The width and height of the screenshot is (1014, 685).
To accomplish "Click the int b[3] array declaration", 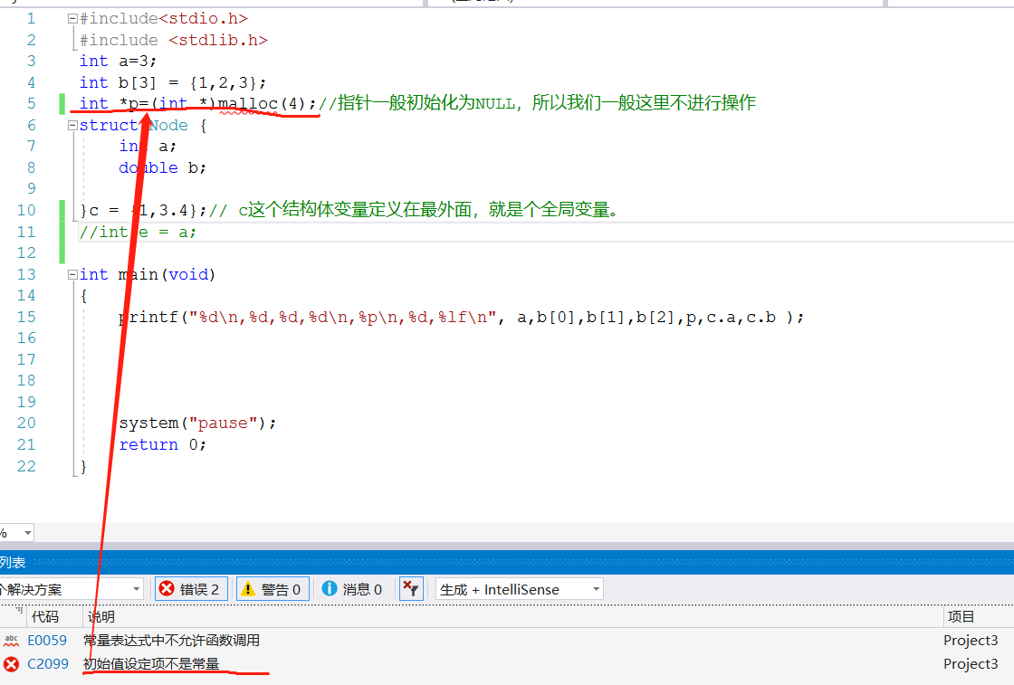I will tap(173, 82).
